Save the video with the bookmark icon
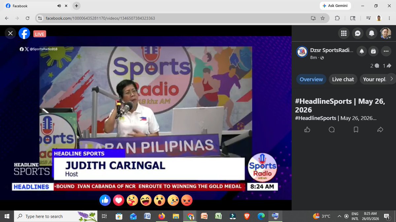The width and height of the screenshot is (396, 222). point(356,130)
